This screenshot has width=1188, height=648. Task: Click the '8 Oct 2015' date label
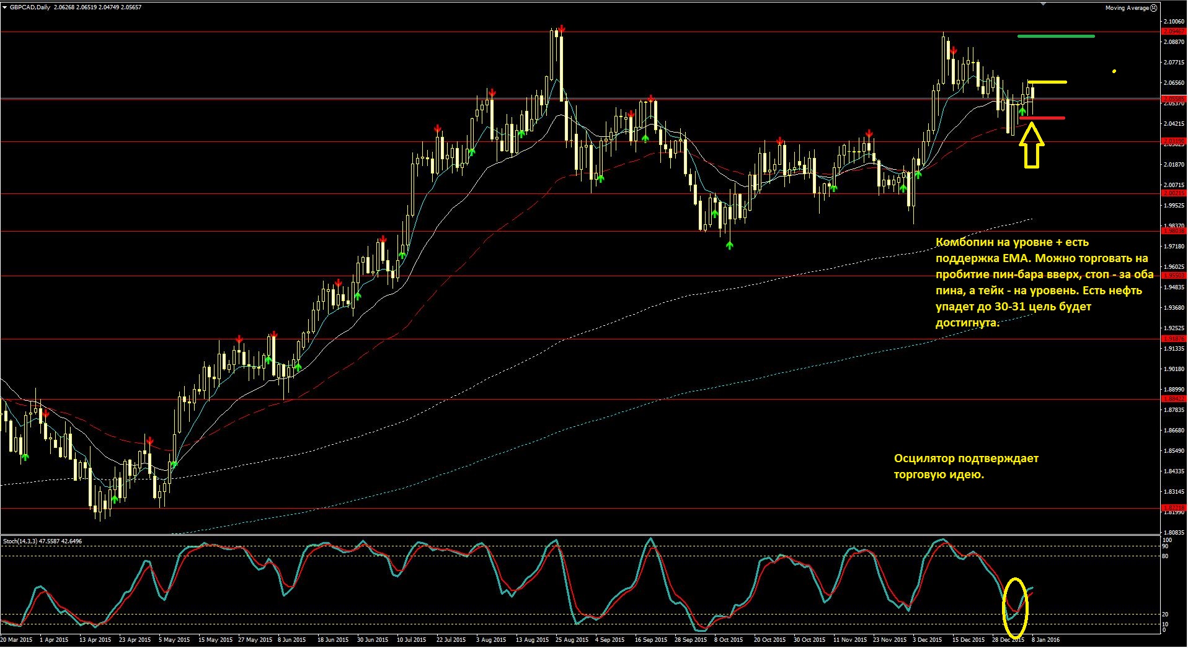[729, 640]
